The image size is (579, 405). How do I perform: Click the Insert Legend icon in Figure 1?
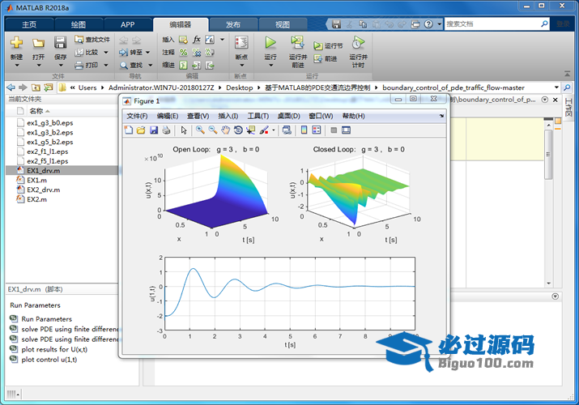[x=317, y=130]
